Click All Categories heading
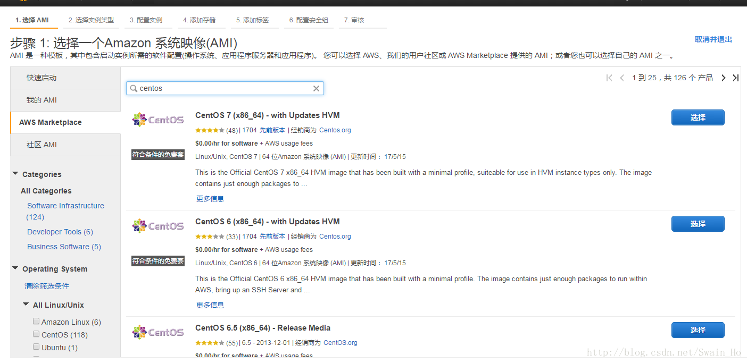The height and width of the screenshot is (363, 747). (x=46, y=191)
